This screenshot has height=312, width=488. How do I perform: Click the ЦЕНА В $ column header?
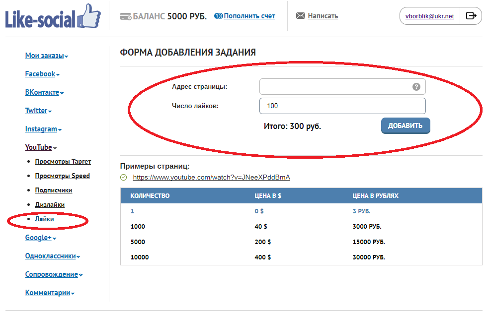pos(268,196)
